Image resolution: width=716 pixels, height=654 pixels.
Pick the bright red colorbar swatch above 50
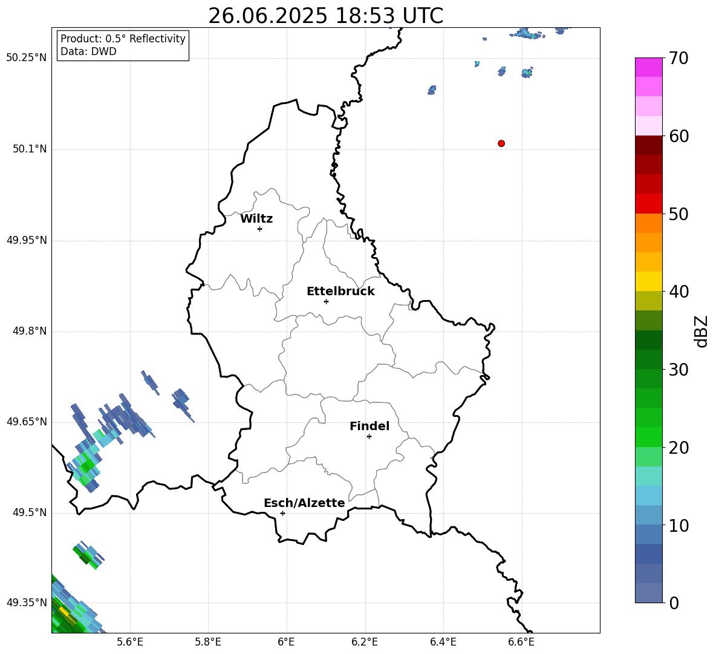(x=648, y=204)
